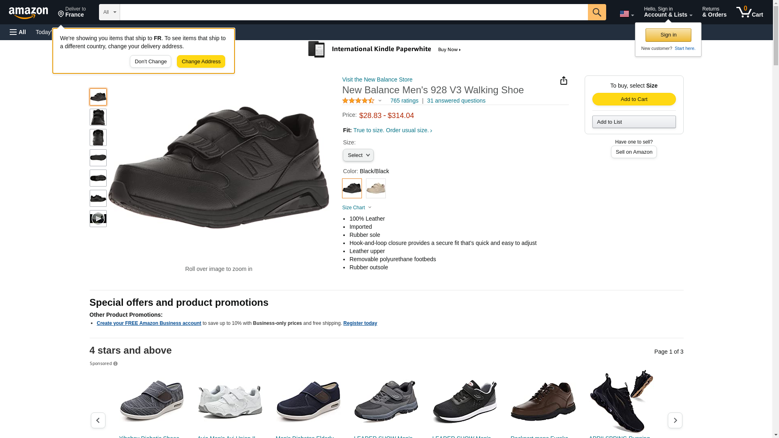Image resolution: width=779 pixels, height=438 pixels.
Task: Click the share icon near product title
Action: coord(564,81)
